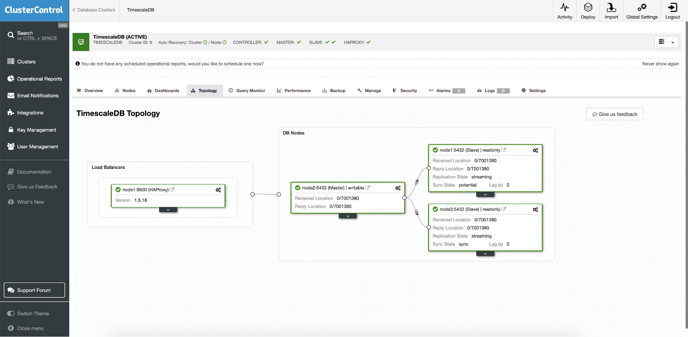
Task: Open node2:5432 Master external link icon
Action: click(x=368, y=188)
